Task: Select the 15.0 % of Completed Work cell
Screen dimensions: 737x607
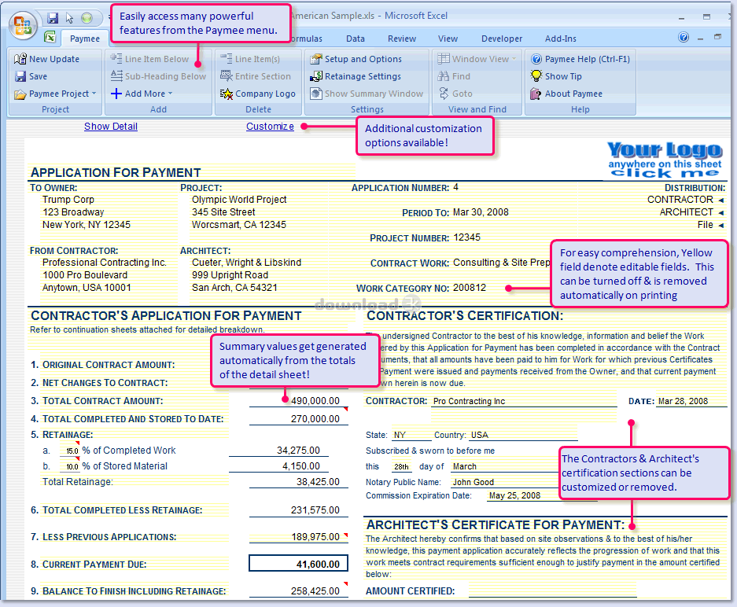Action: (72, 451)
